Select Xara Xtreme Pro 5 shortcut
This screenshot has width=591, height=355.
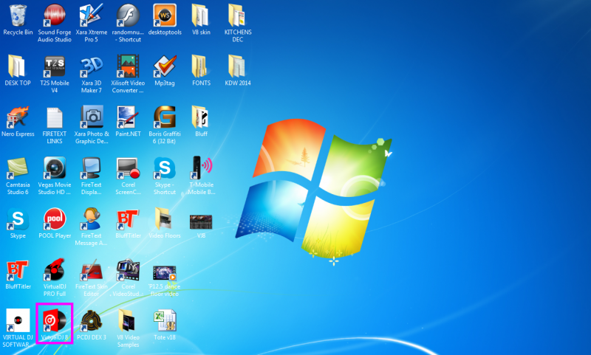[x=91, y=16]
